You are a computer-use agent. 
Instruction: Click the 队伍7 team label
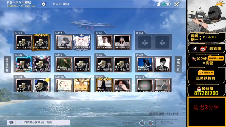[x=99, y=55]
